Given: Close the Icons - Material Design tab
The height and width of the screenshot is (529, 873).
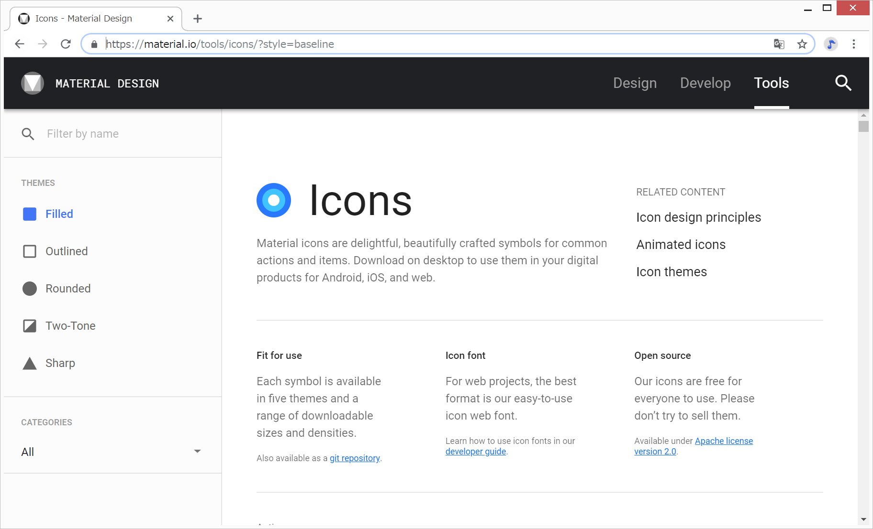Looking at the screenshot, I should click(x=170, y=19).
